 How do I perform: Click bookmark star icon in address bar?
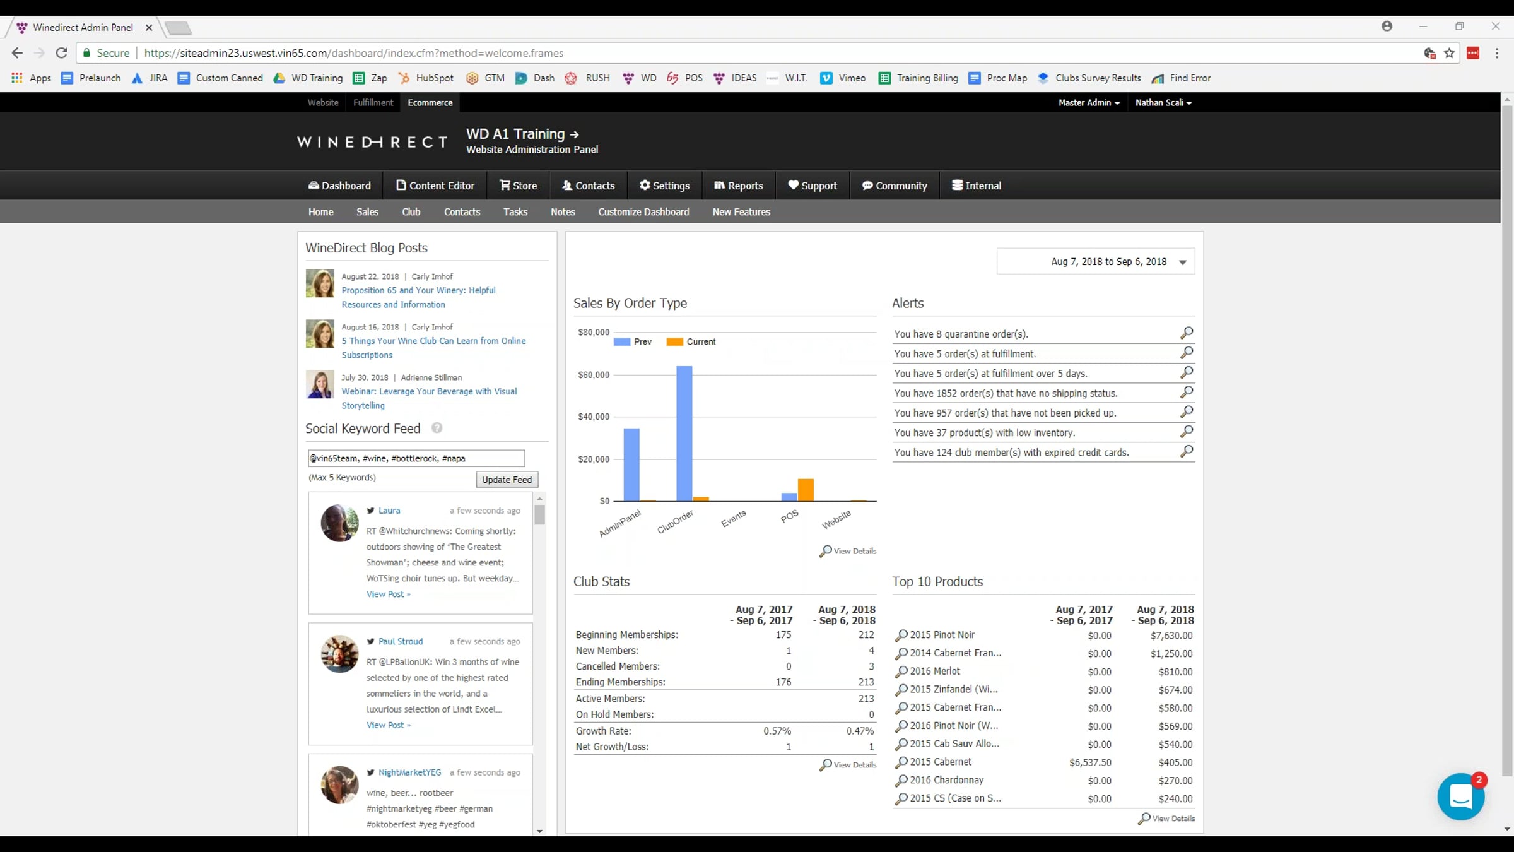[1450, 53]
